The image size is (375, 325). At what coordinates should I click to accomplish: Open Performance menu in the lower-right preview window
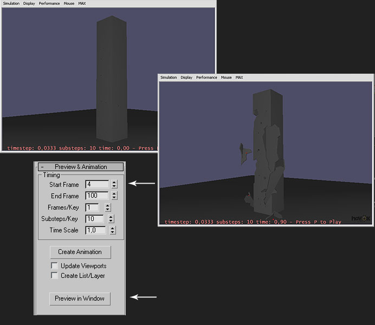[206, 77]
